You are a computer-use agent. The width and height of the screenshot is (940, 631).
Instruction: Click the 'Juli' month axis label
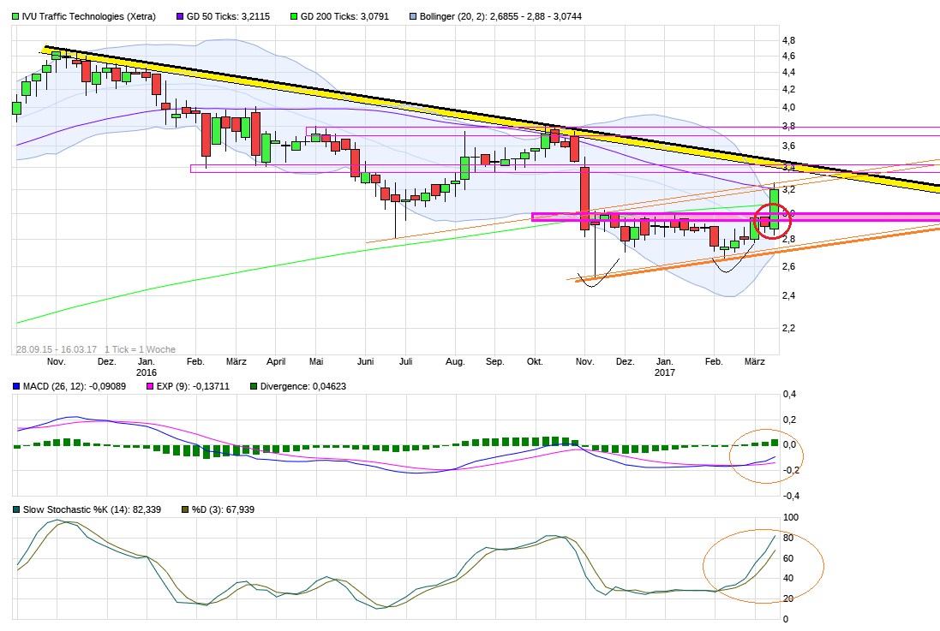406,362
